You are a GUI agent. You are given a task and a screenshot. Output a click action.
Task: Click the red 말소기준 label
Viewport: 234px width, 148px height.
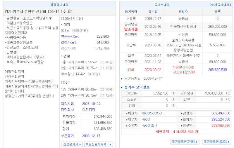pyautogui.click(x=131, y=29)
